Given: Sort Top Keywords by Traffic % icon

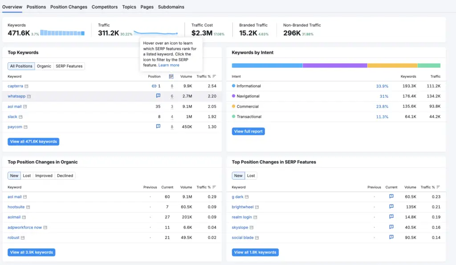Looking at the screenshot, I should pyautogui.click(x=214, y=76).
